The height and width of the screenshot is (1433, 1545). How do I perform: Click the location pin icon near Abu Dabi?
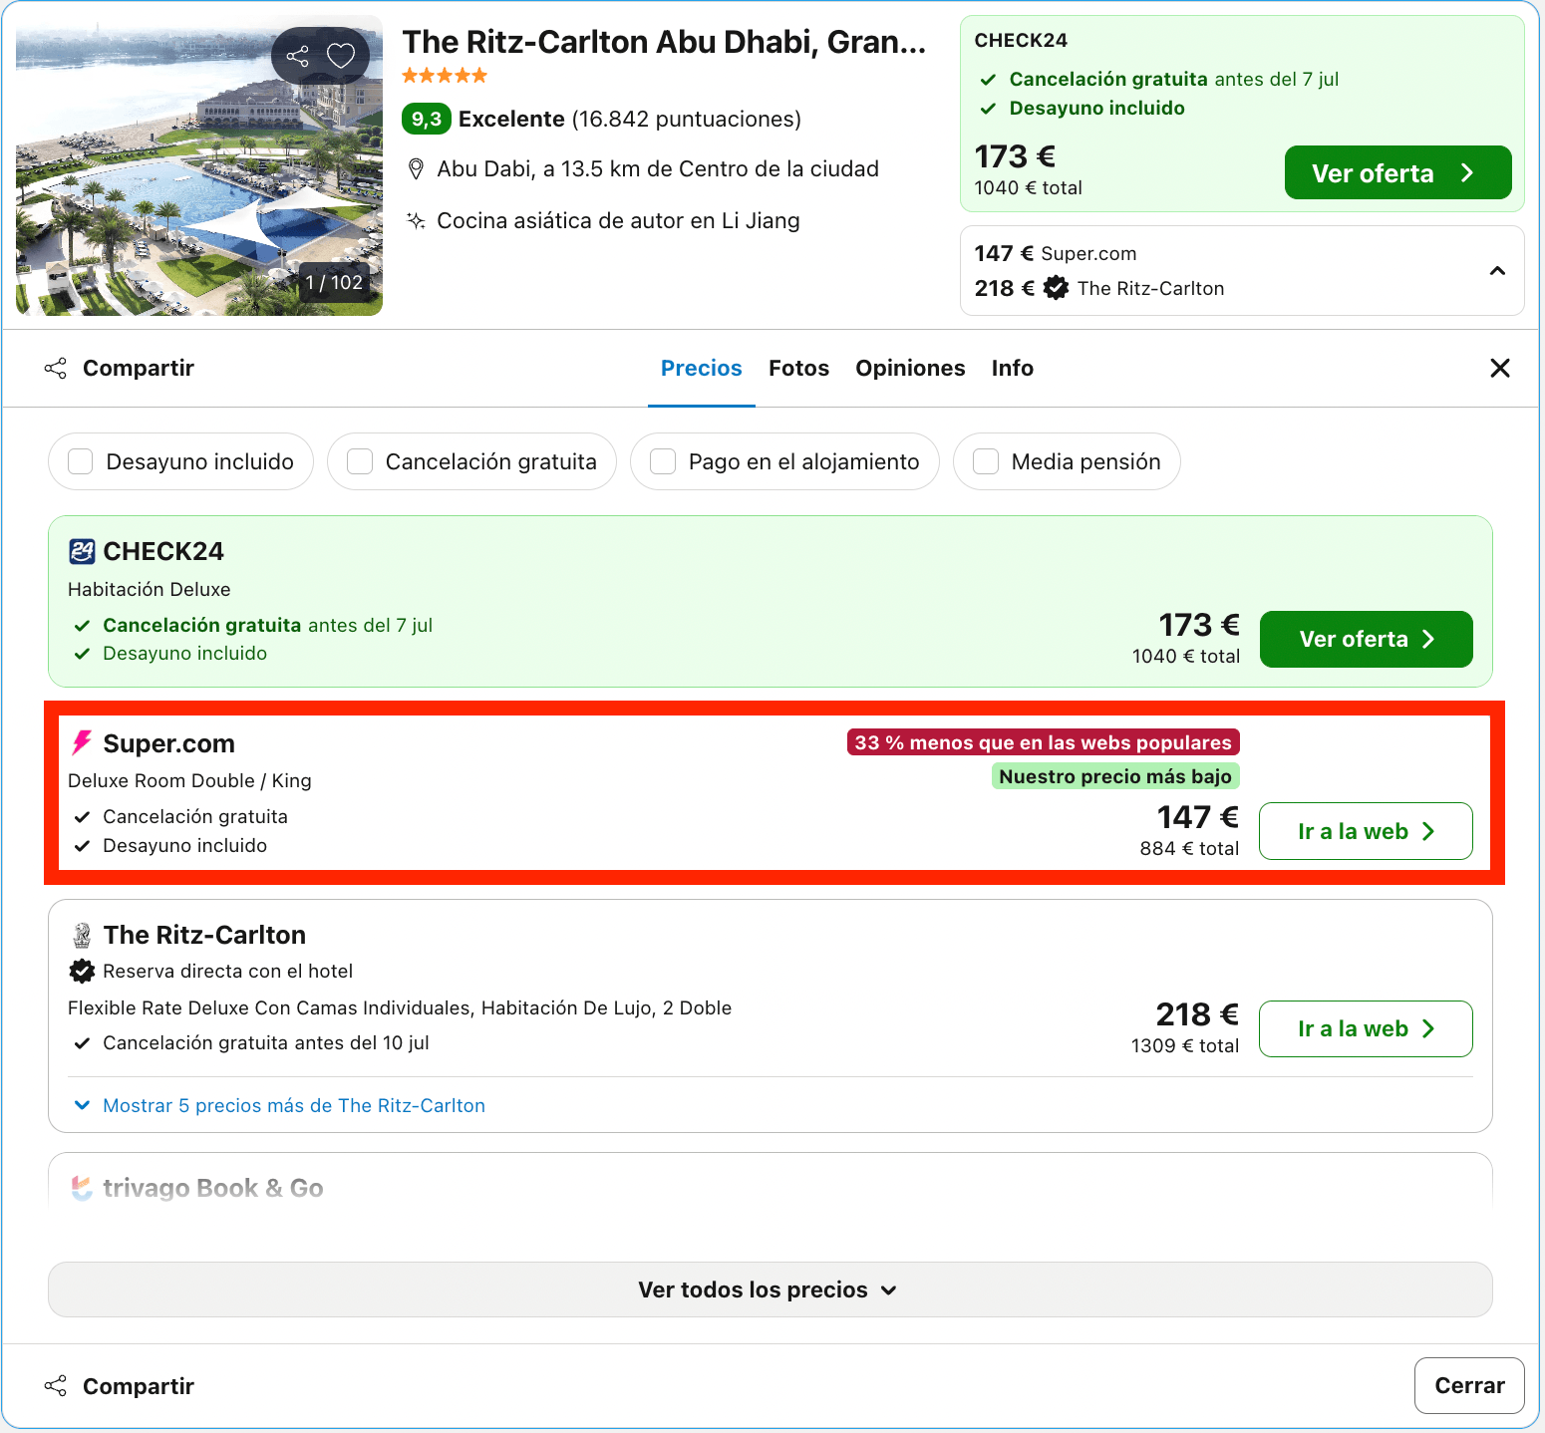417,169
